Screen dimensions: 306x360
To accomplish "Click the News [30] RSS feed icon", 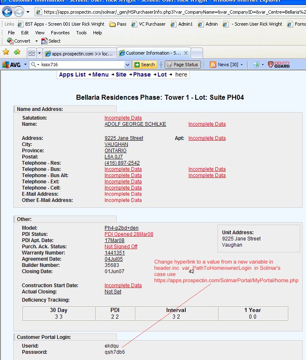I will tap(213, 65).
